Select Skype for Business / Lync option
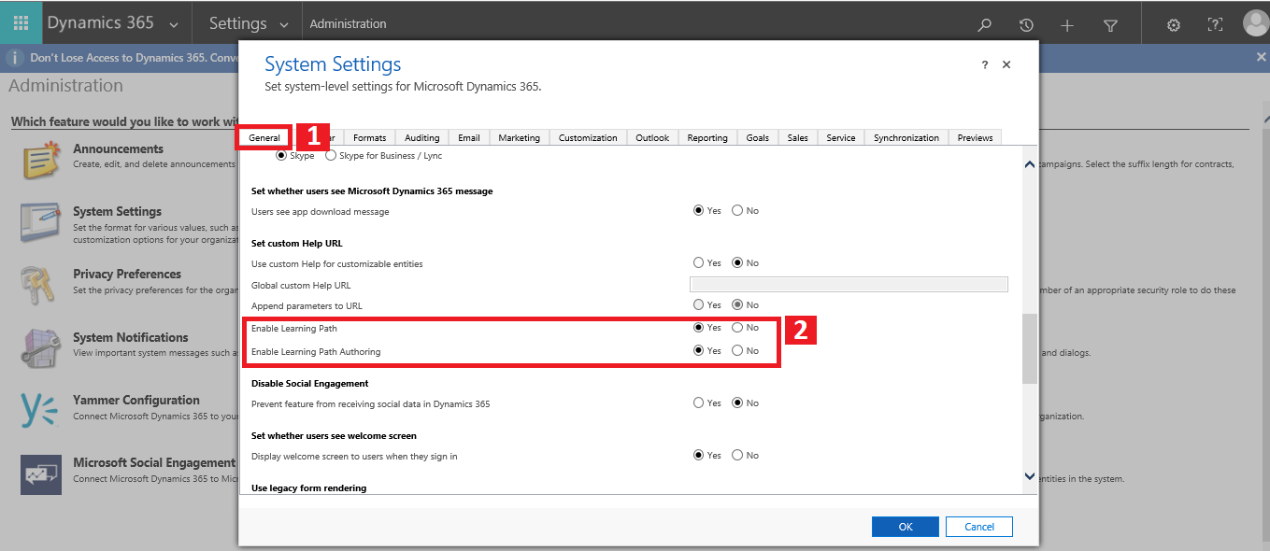 coord(331,155)
